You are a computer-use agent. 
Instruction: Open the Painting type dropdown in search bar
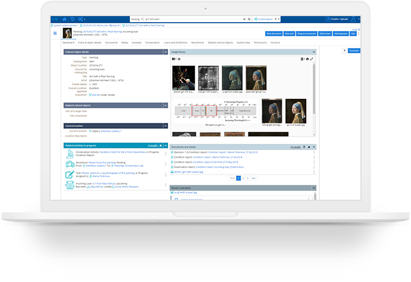(x=137, y=19)
